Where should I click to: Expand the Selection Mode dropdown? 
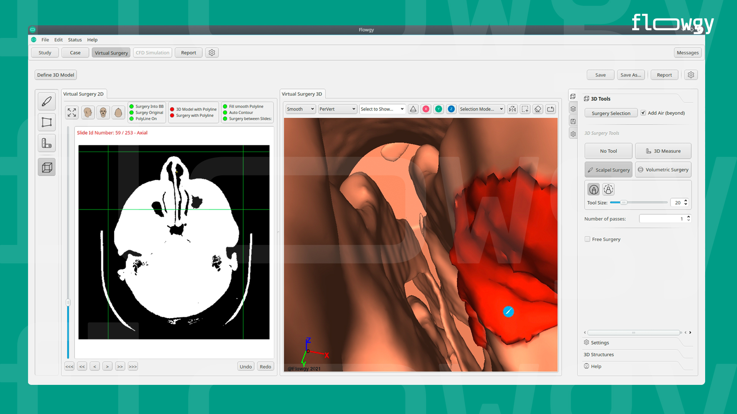click(x=481, y=109)
